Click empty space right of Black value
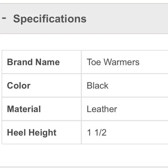Viewport: 168px width, 168px height. (x=138, y=85)
